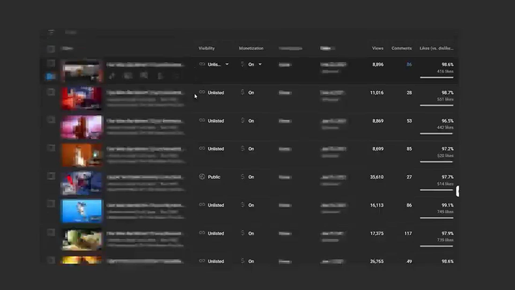Open the filter icon above the video list
The width and height of the screenshot is (515, 290).
coord(51,32)
